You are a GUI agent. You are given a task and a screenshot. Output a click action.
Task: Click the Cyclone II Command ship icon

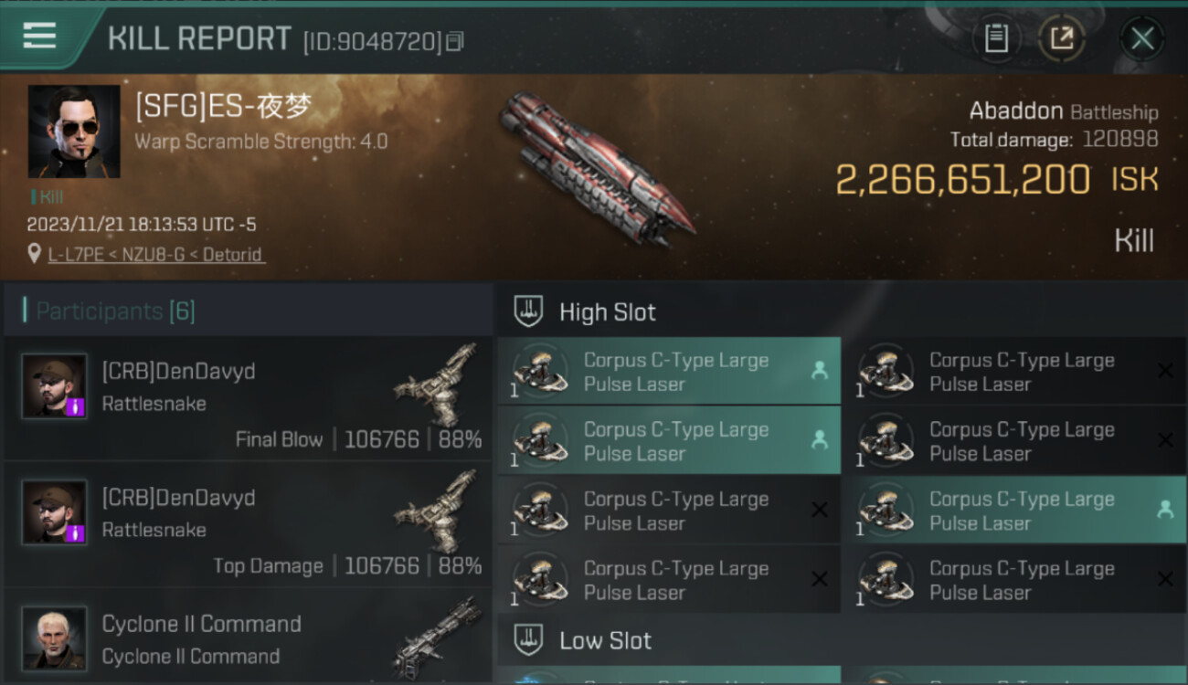[438, 637]
